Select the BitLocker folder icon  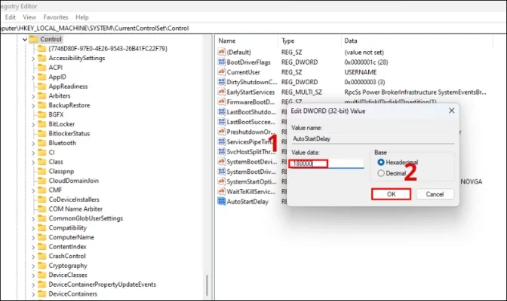coord(41,123)
